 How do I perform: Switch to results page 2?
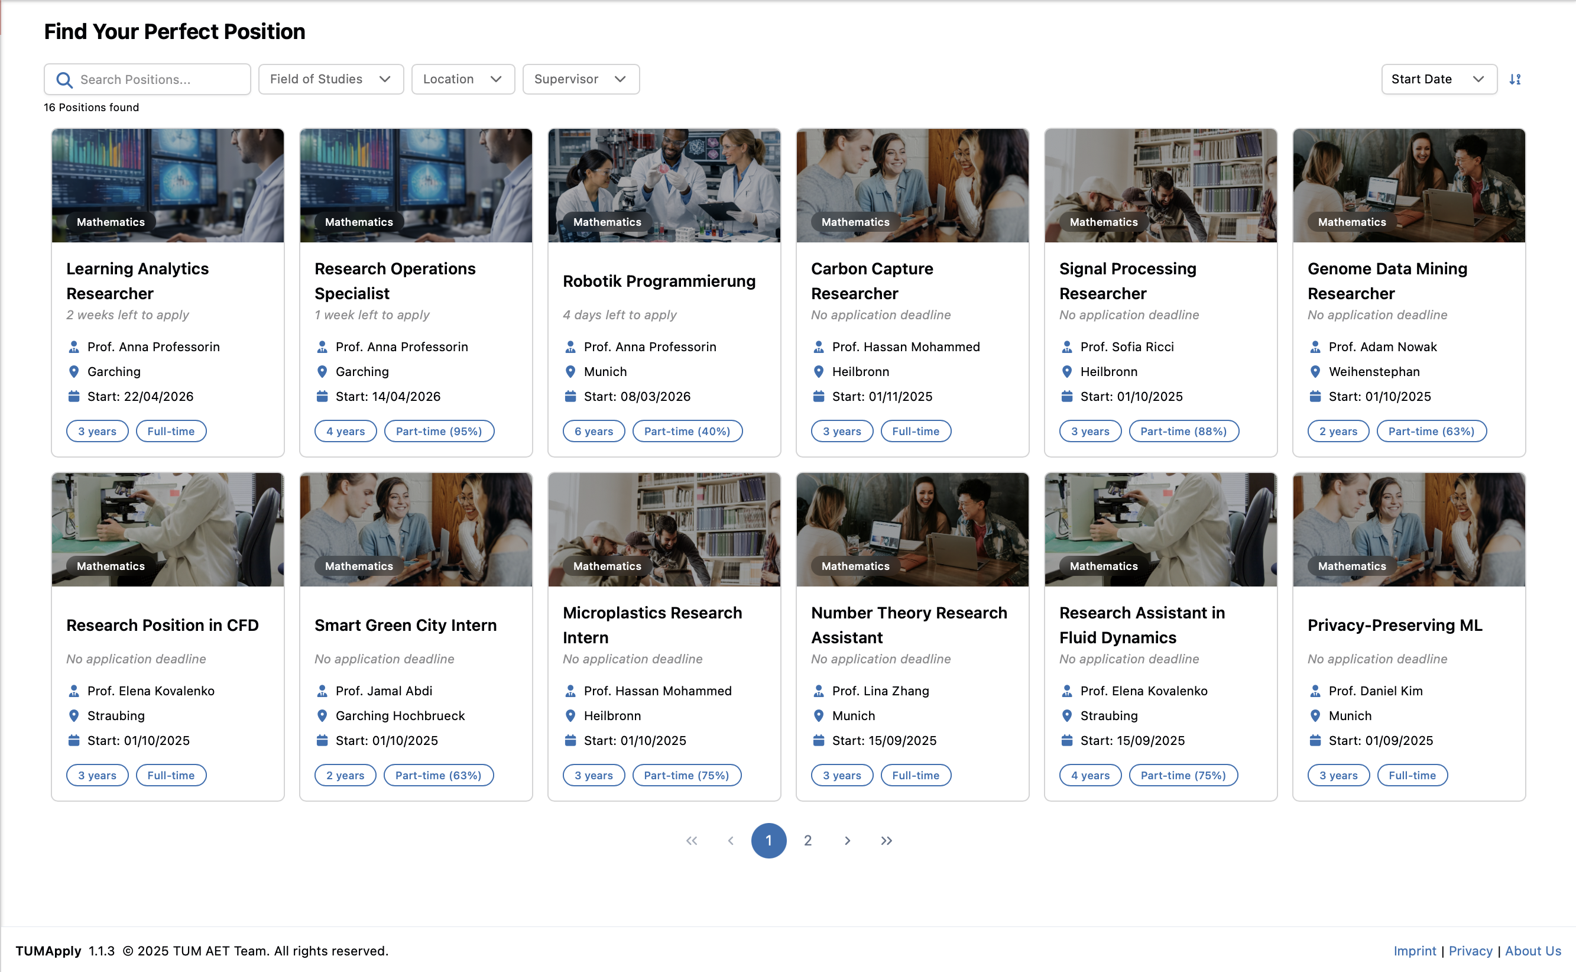pos(808,840)
